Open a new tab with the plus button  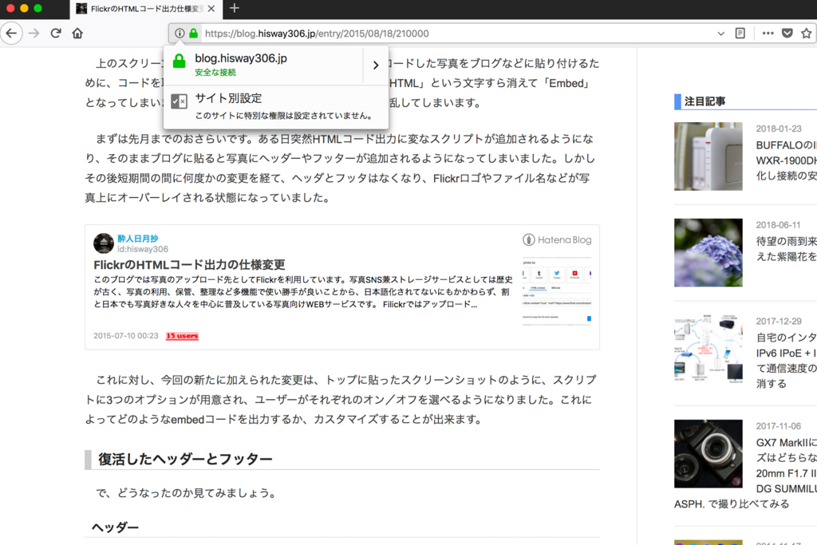pos(235,8)
